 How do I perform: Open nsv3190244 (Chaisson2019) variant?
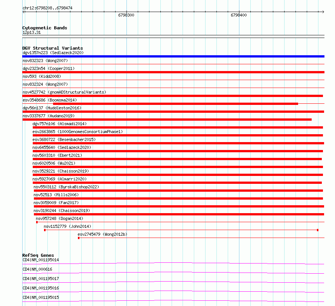click(62, 211)
